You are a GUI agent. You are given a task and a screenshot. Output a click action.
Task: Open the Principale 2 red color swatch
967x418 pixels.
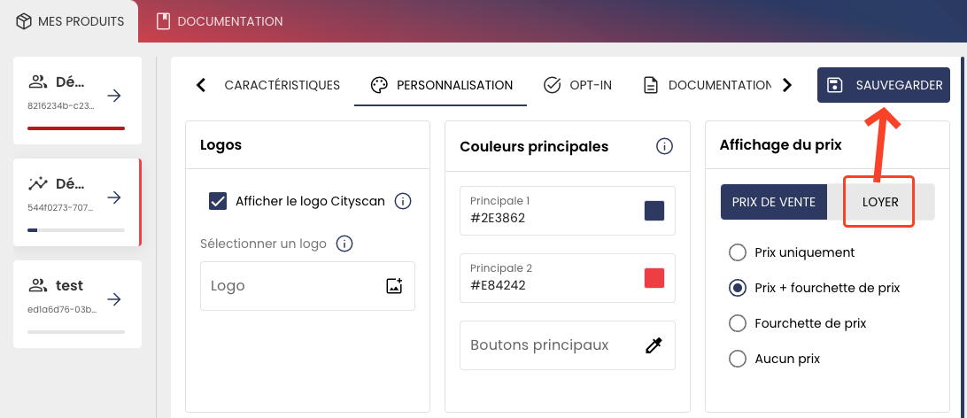click(654, 278)
